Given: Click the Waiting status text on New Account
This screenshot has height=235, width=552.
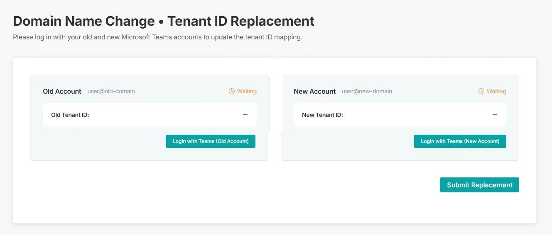Looking at the screenshot, I should (x=496, y=91).
